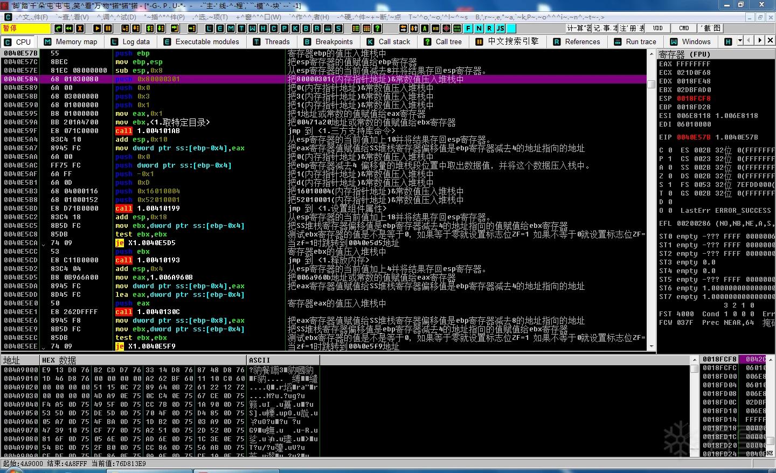Open References via R toolbar icon
This screenshot has height=473, width=776.
pos(317,28)
